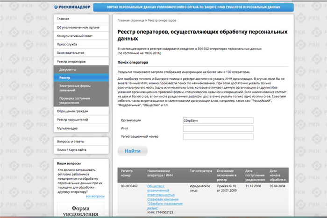Screen dimensions: 327x218
Task: Open Проверка состояния уведомления
Action: coord(81,100)
